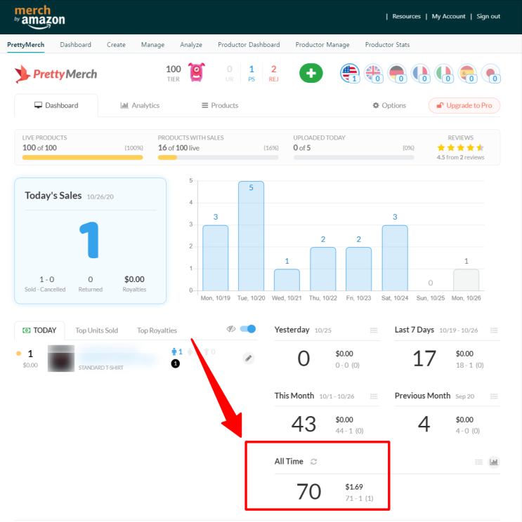Open the list view icon for Last 7 Days
The image size is (522, 522).
tap(494, 330)
